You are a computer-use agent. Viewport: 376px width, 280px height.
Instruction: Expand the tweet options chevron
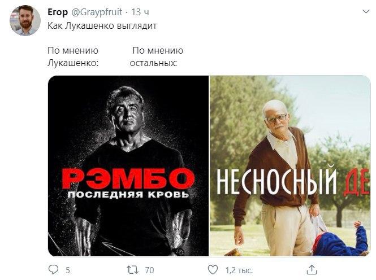pyautogui.click(x=366, y=11)
